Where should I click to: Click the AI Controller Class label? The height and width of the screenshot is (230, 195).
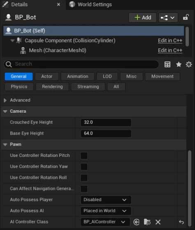click(x=29, y=222)
